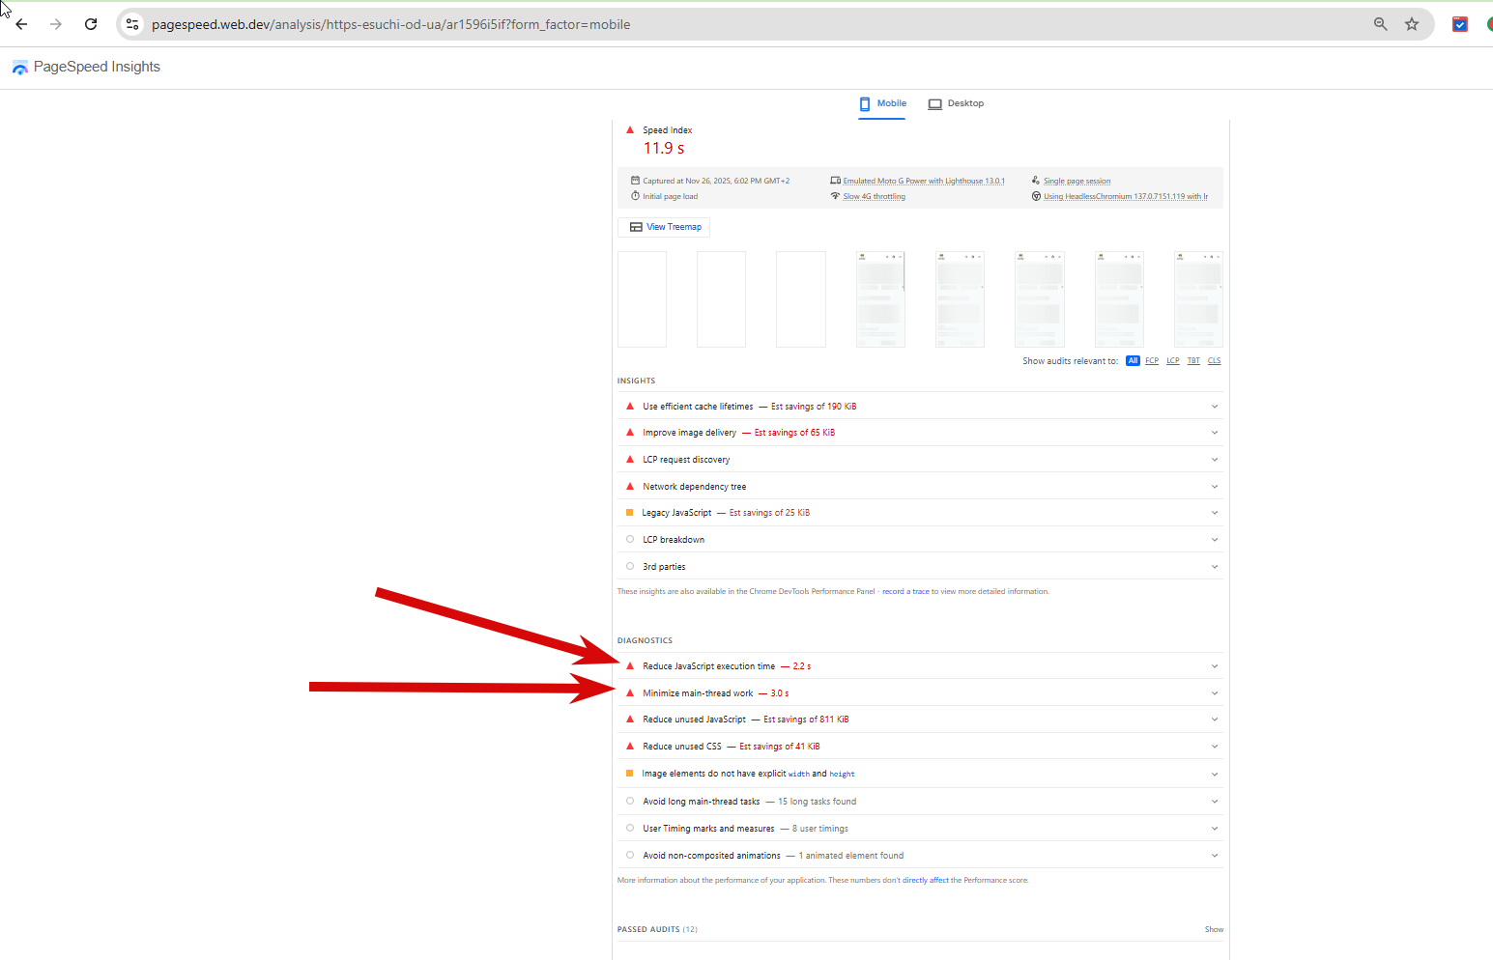Open Emulated Moto G Power with Lighthouse link
Screen dimensions: 1493x960
[x=924, y=181]
